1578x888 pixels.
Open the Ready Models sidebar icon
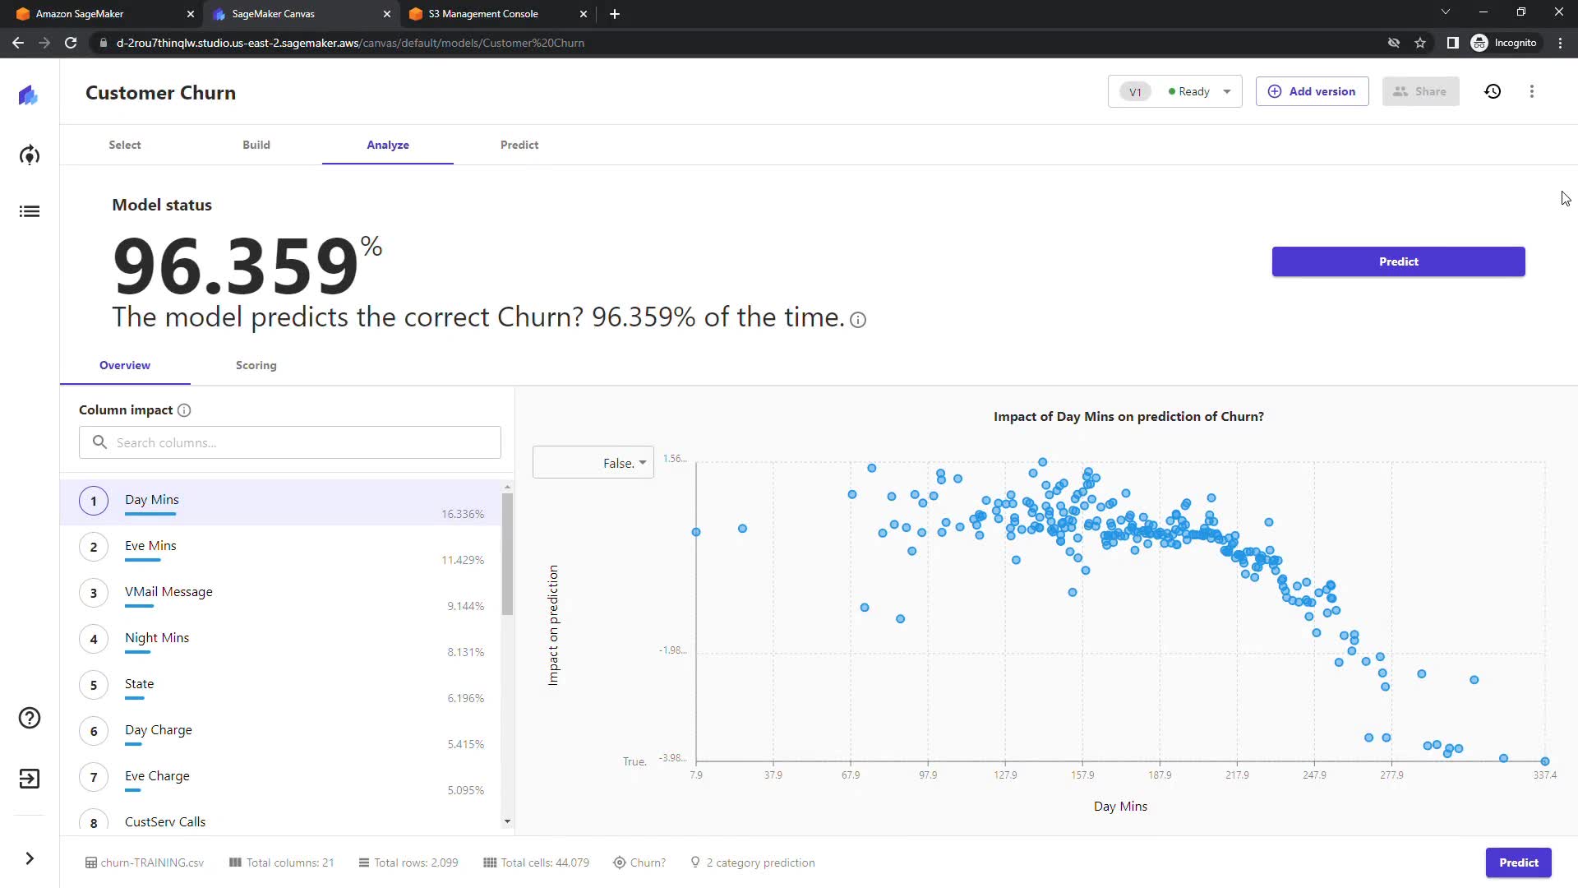coord(30,155)
